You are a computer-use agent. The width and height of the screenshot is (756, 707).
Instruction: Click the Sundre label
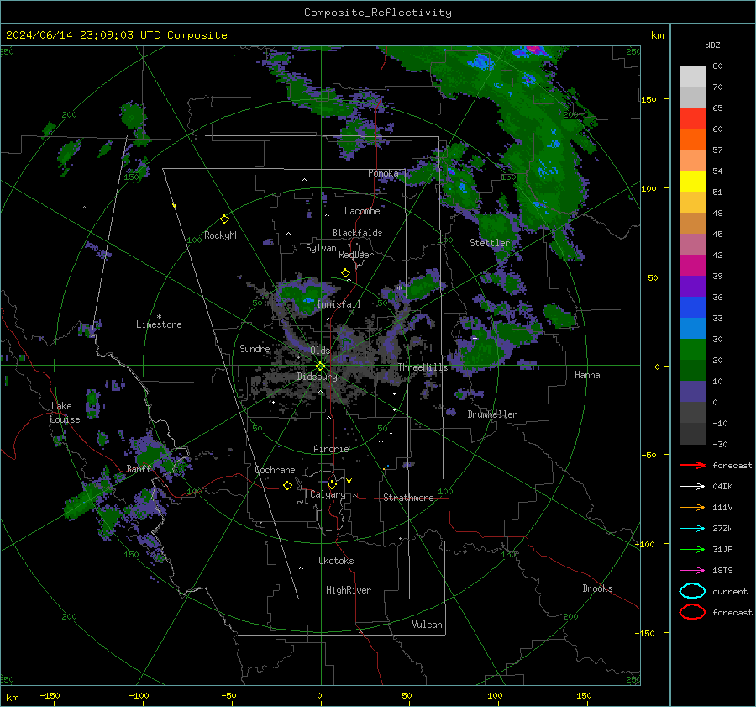[255, 348]
